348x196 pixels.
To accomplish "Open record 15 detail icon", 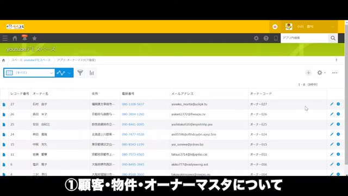I will coord(4,144).
